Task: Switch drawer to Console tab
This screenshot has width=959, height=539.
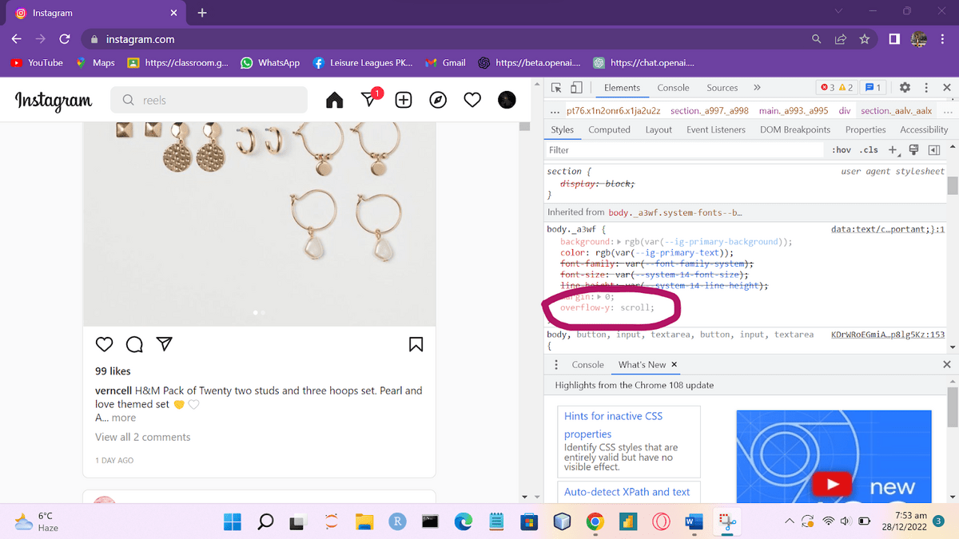Action: [587, 364]
